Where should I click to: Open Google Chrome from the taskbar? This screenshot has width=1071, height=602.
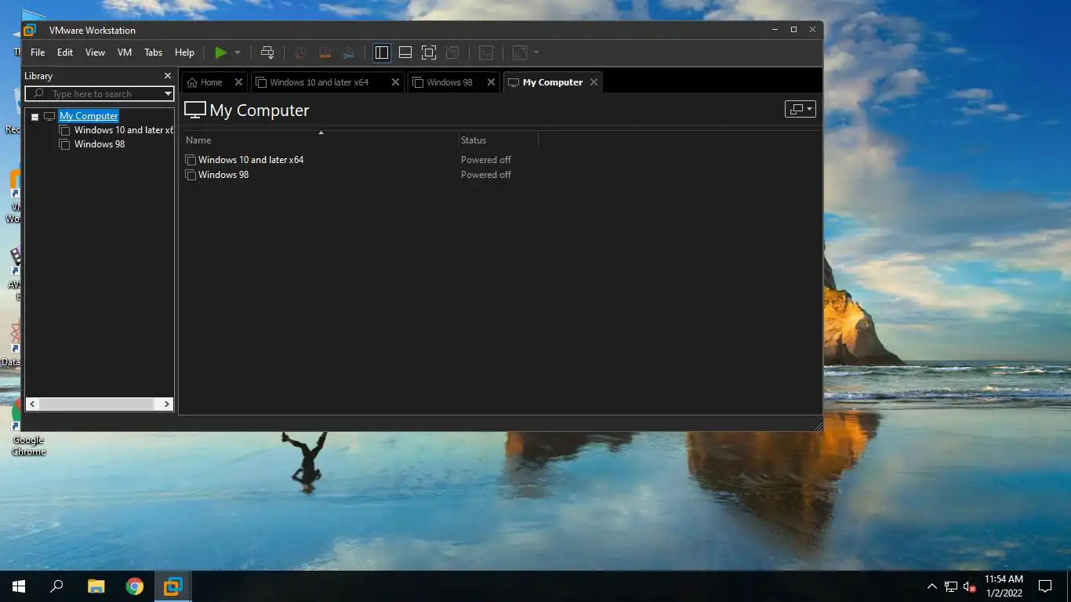(x=135, y=586)
